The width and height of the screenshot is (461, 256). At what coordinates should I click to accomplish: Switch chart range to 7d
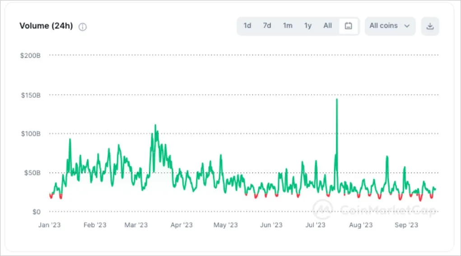pos(267,26)
